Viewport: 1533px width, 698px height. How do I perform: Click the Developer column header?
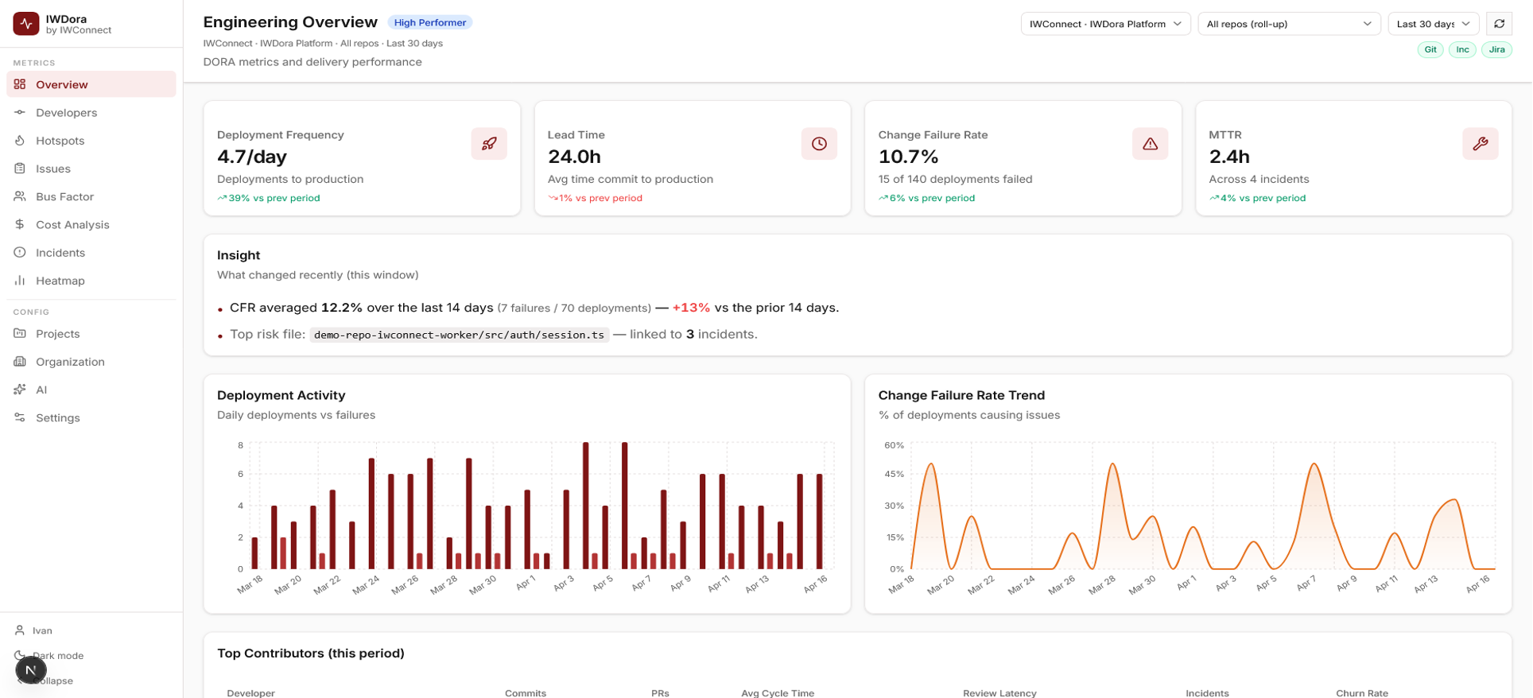[x=250, y=692]
